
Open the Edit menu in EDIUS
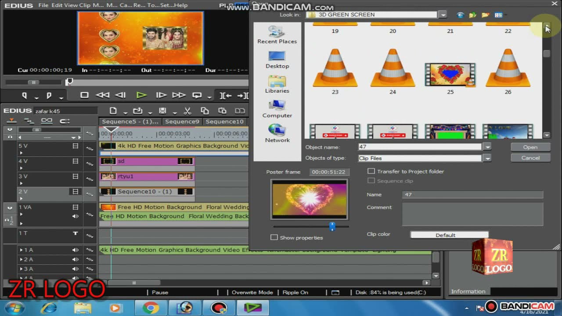click(57, 5)
